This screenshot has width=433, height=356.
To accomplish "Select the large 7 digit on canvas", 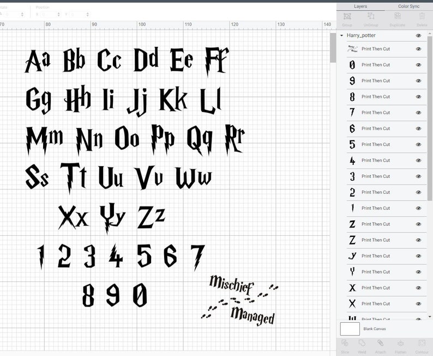I will (198, 257).
